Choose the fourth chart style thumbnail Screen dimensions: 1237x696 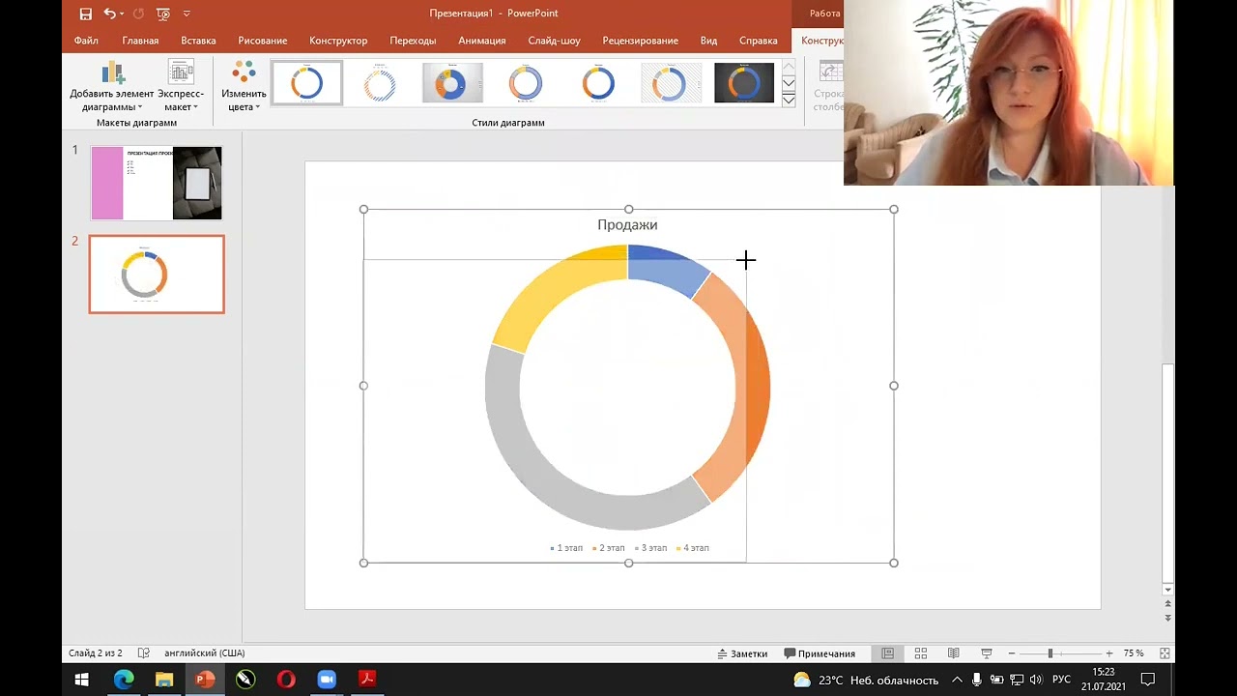pos(526,83)
